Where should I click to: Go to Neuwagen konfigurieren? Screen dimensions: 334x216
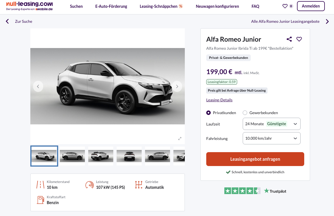tap(217, 6)
